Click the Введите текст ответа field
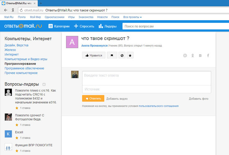Viewport: 229px width, 155px height. 147,78
